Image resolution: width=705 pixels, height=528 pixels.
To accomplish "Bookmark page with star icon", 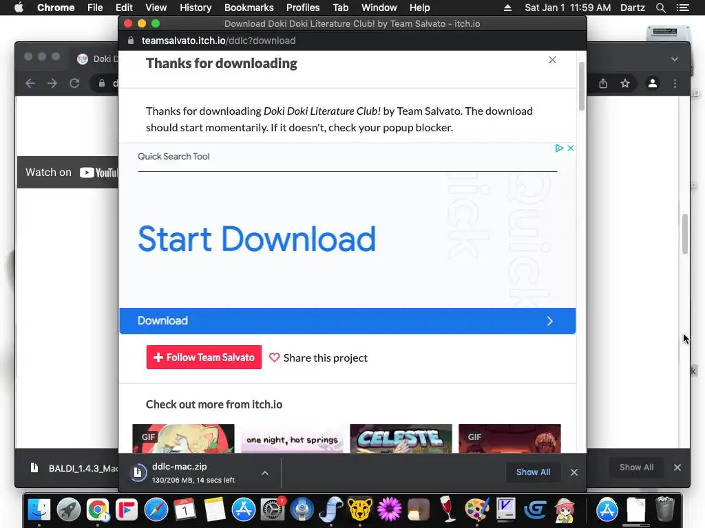I will pos(625,83).
